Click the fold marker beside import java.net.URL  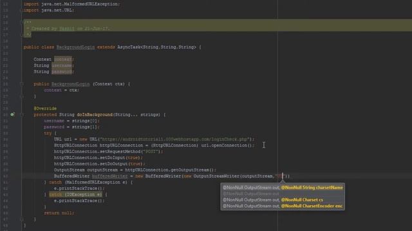(22, 10)
